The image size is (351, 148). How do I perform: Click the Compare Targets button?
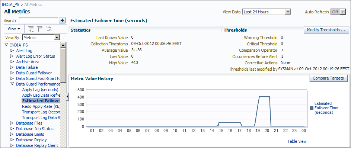click(328, 78)
